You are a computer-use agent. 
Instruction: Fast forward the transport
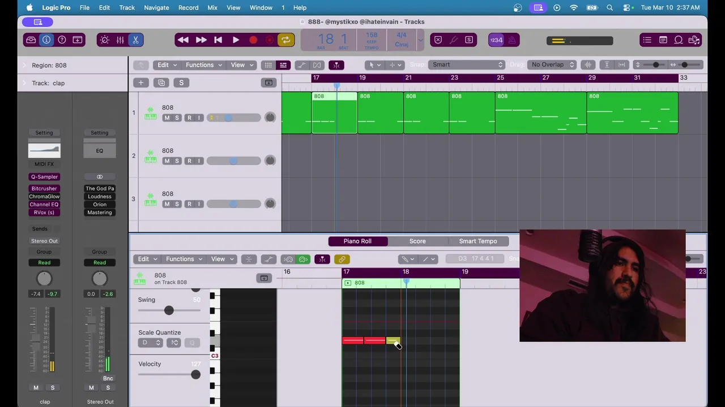tap(201, 40)
